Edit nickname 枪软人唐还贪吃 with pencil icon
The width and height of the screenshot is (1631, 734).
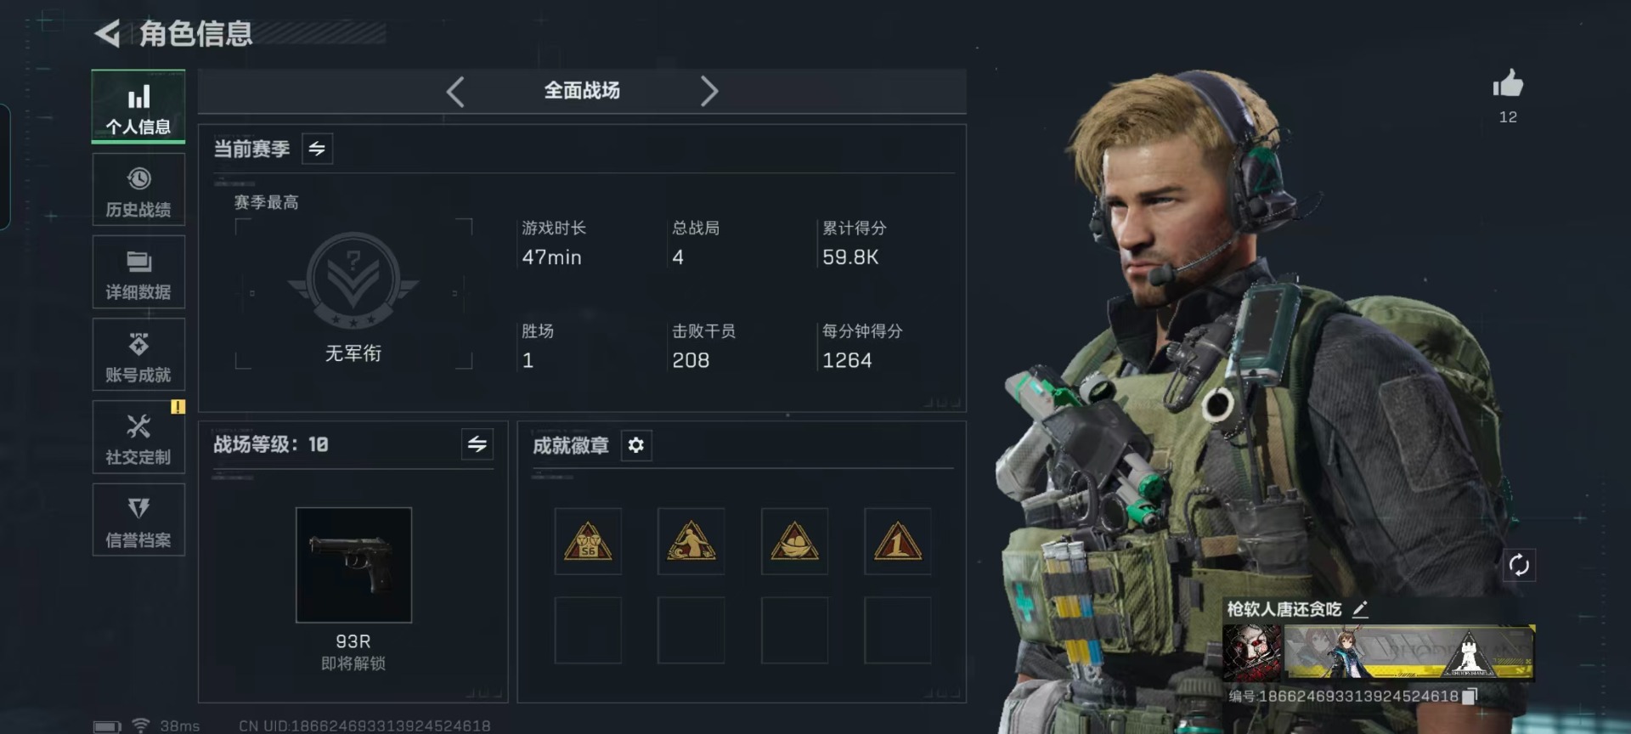(x=1360, y=609)
